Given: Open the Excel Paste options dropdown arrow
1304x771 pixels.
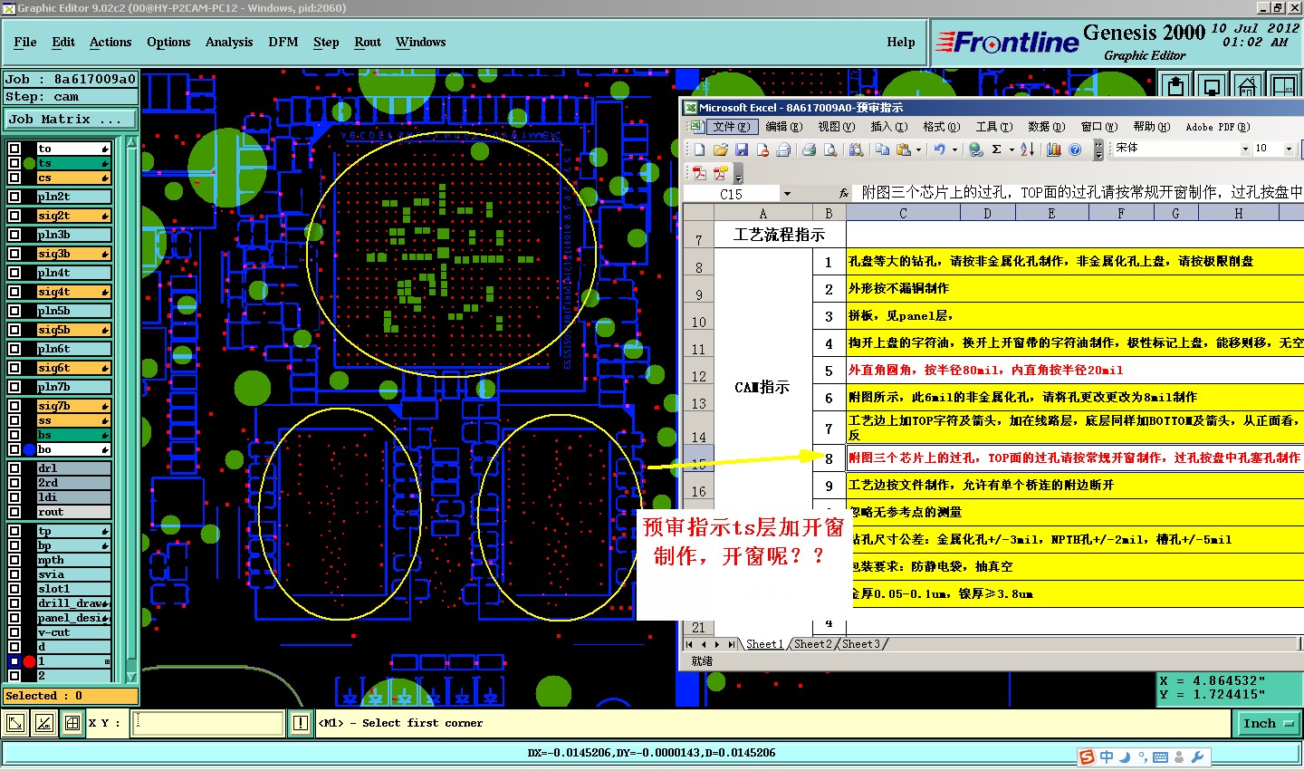Looking at the screenshot, I should click(918, 149).
